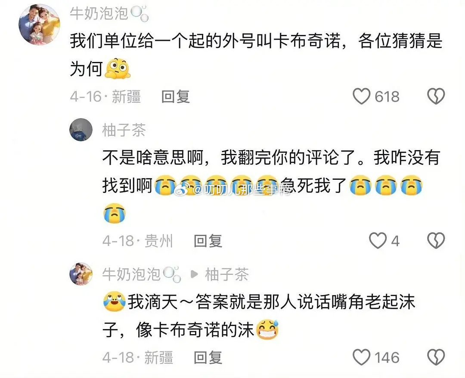Dislike the reply explaining the 卡布奇诺 nickname
This screenshot has height=378, width=465.
(436, 357)
